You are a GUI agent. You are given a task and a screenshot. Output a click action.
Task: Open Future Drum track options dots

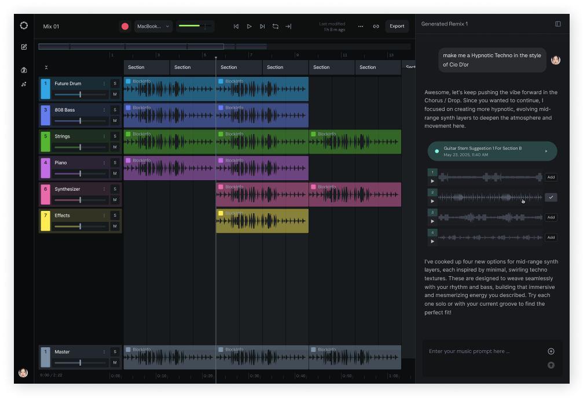coord(104,84)
